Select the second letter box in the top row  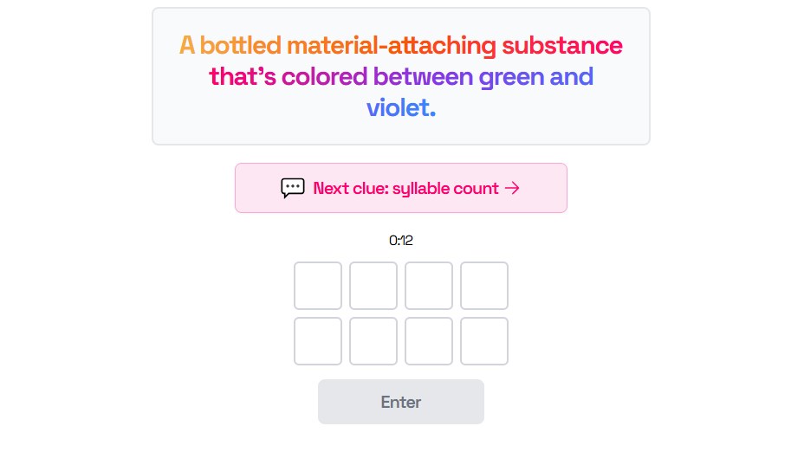click(x=373, y=286)
